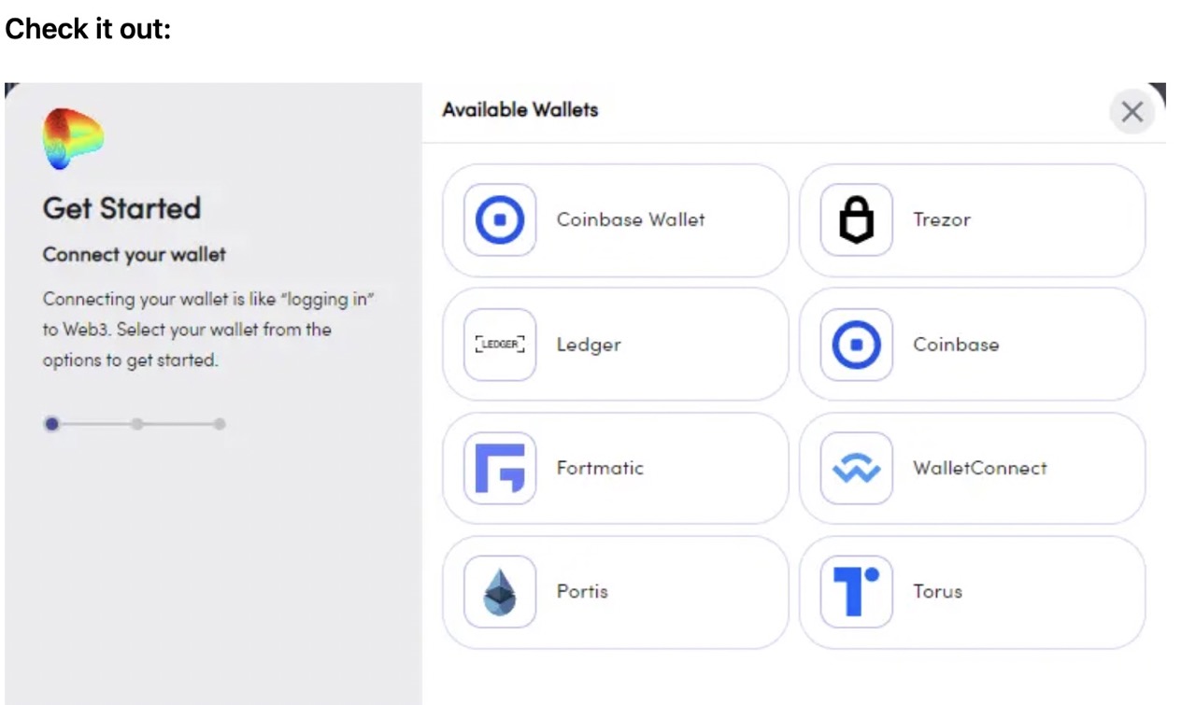The image size is (1196, 705).
Task: Select the Coinbase Wallet icon
Action: [498, 219]
